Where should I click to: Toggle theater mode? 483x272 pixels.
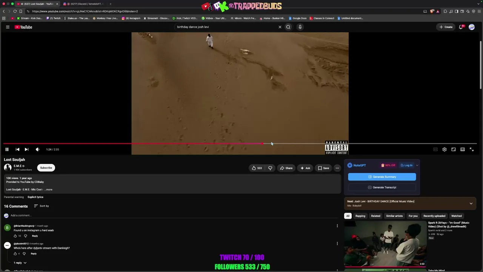463,149
